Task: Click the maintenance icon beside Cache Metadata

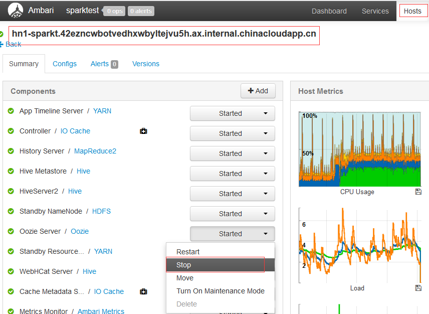Action: tap(143, 292)
